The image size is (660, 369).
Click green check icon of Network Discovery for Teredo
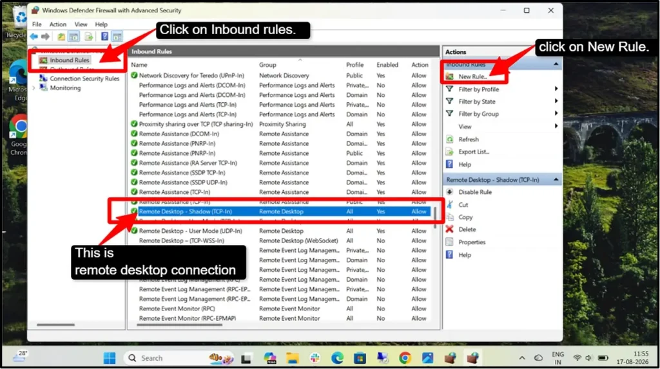click(x=134, y=76)
